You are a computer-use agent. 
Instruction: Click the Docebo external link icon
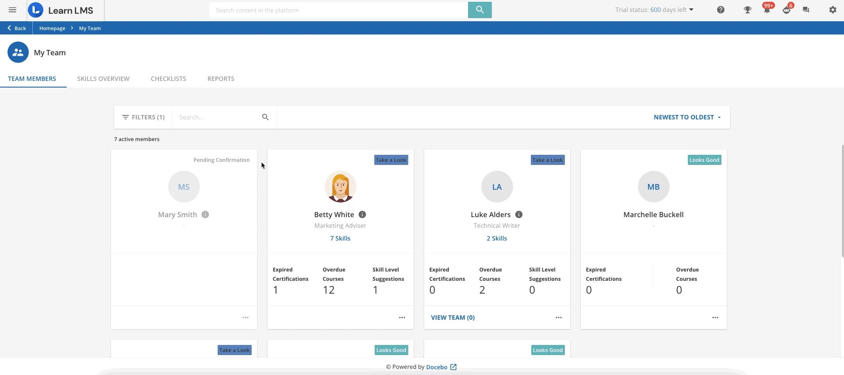click(x=453, y=367)
